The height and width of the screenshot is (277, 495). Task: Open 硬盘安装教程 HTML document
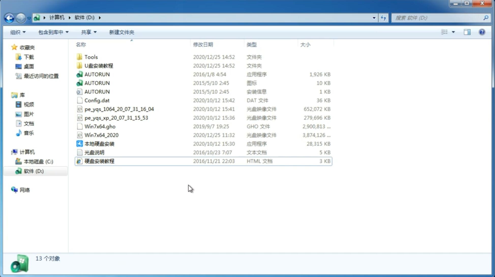(99, 161)
